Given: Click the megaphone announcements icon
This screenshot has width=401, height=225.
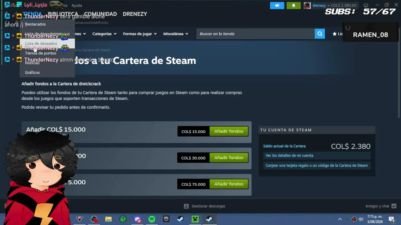Looking at the screenshot, I should pos(277,5).
